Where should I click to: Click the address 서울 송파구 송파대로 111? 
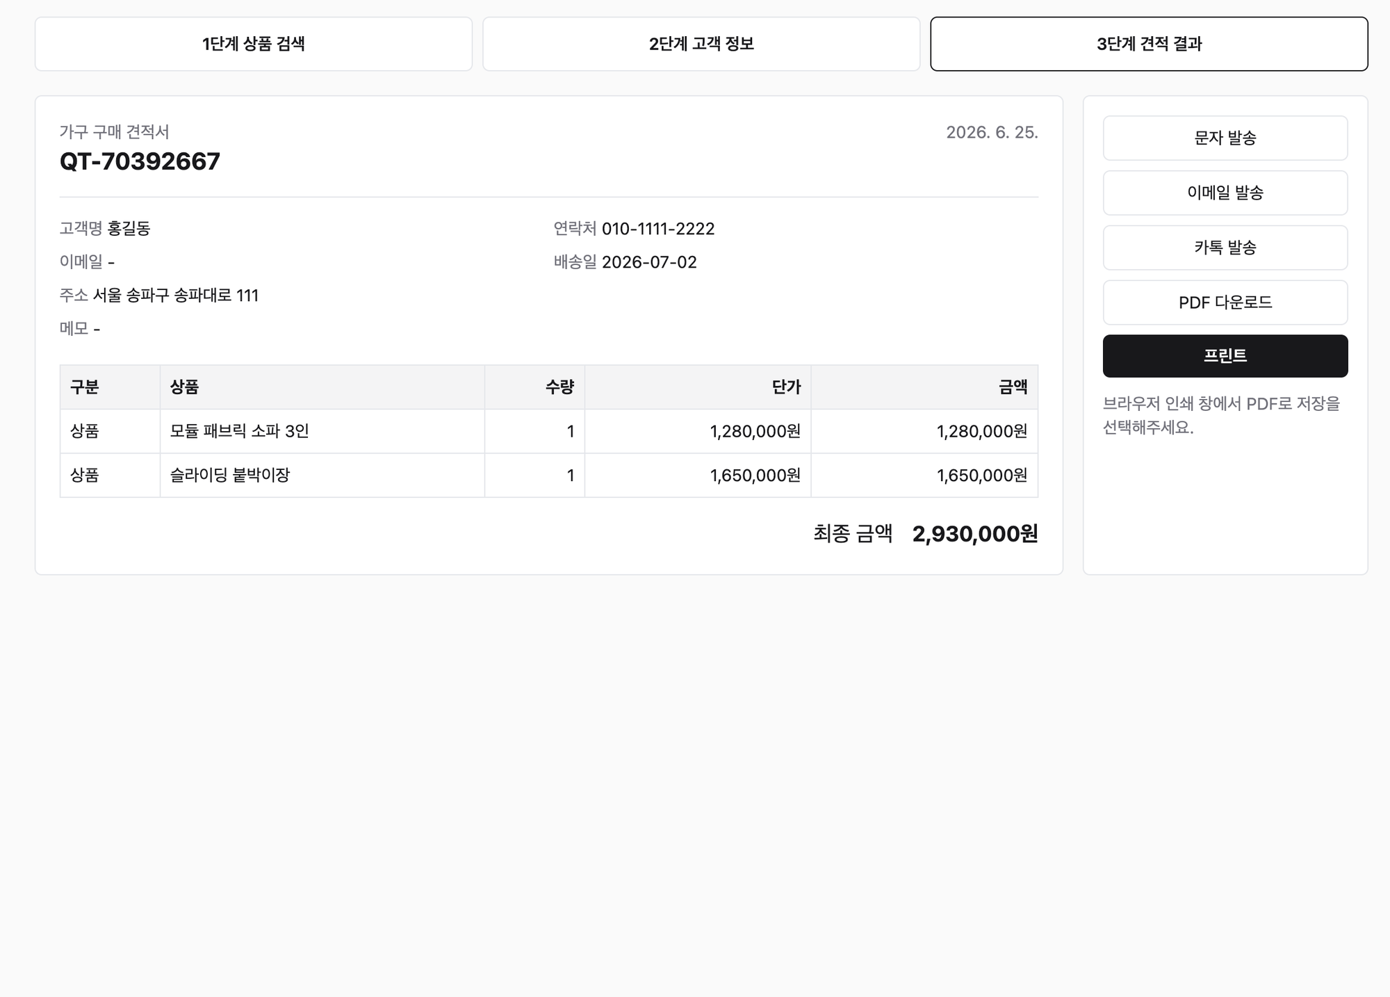(176, 295)
